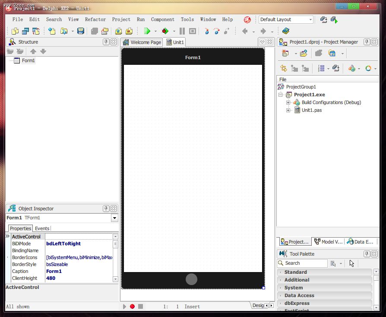Click the macro Play button in status bar
The width and height of the screenshot is (386, 317).
[124, 306]
